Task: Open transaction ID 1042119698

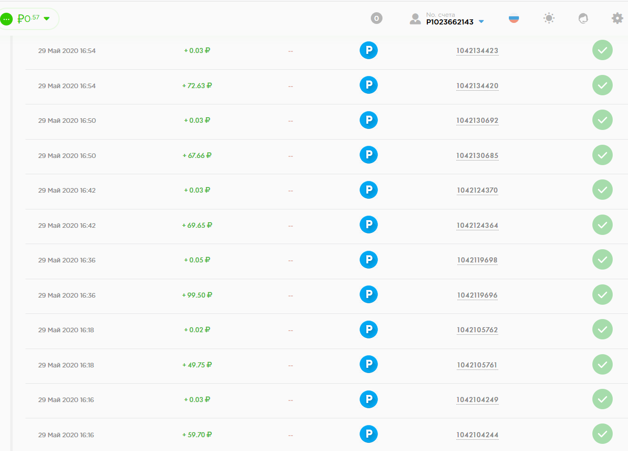Action: coord(477,260)
